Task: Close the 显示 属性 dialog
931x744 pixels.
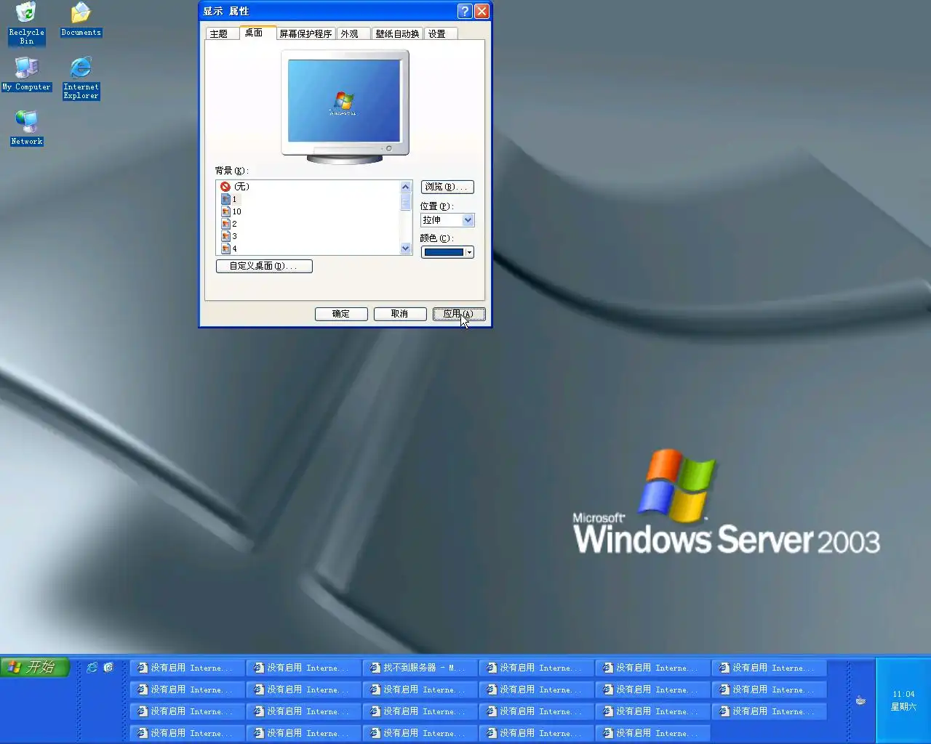Action: point(482,11)
